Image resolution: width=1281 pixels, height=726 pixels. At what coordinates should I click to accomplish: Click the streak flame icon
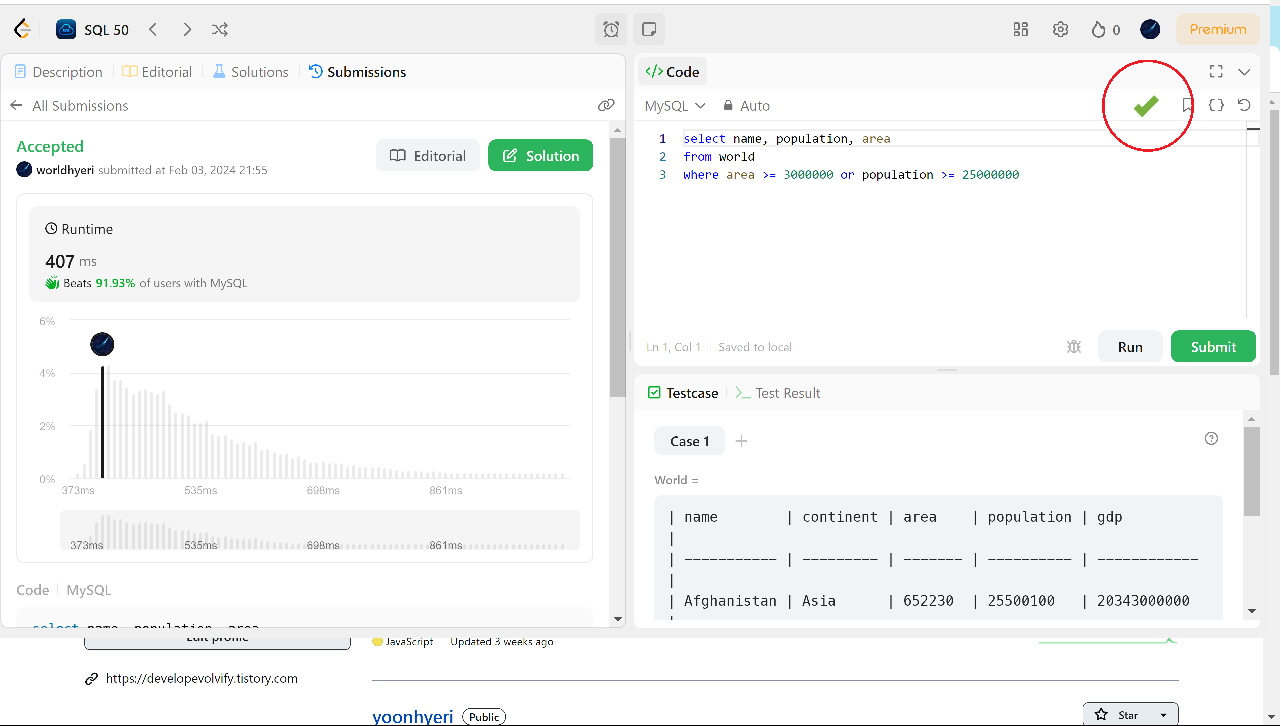click(1098, 29)
